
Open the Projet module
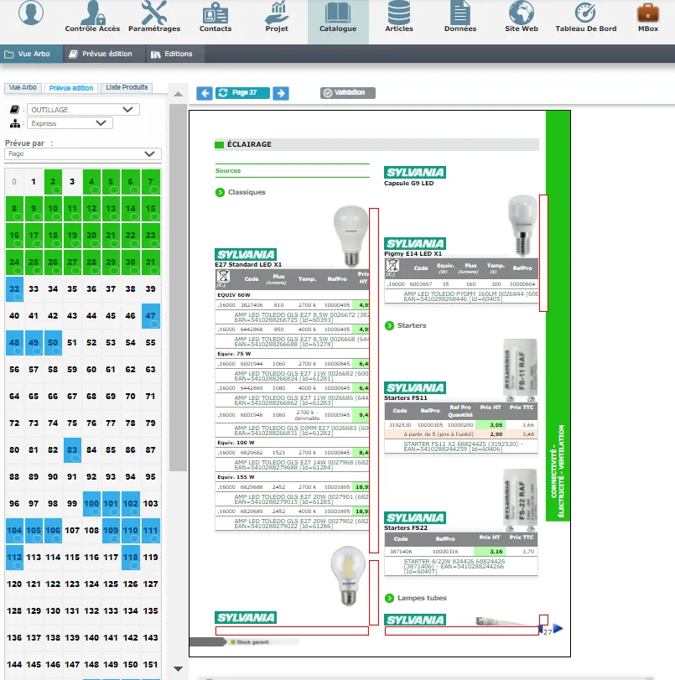[x=277, y=17]
